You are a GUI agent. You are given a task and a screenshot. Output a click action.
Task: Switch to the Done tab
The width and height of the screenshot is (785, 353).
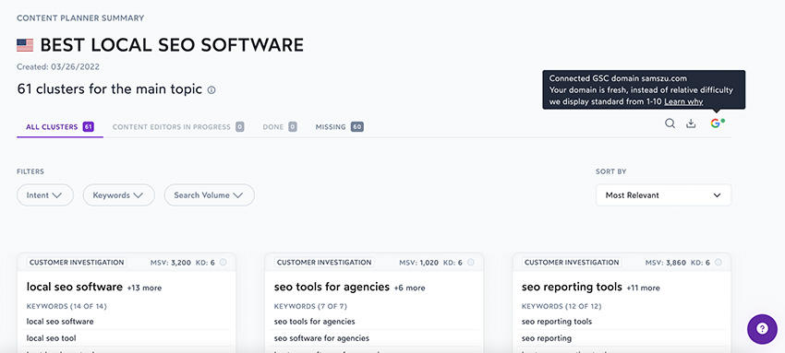(279, 127)
